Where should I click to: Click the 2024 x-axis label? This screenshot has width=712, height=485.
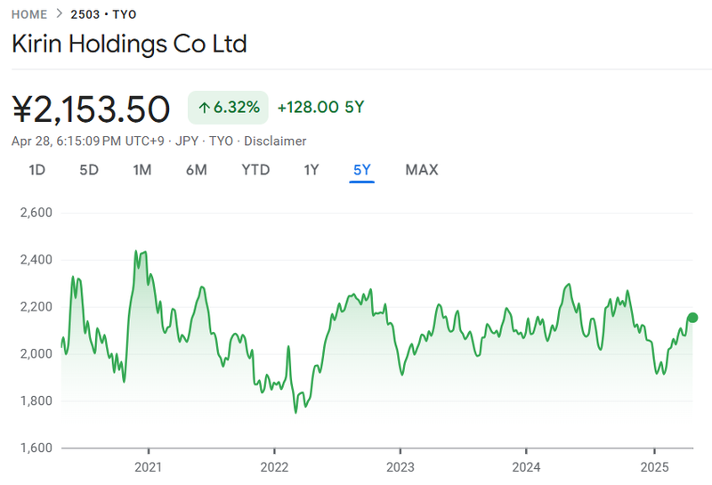pyautogui.click(x=526, y=467)
